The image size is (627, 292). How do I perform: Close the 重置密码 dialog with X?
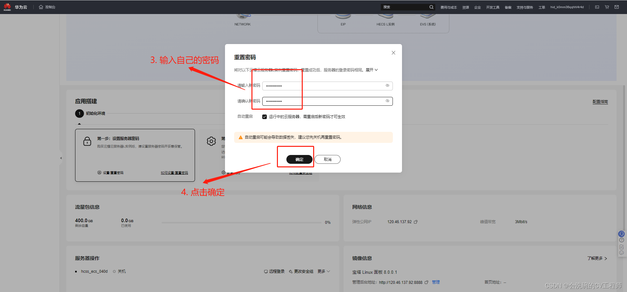click(394, 53)
